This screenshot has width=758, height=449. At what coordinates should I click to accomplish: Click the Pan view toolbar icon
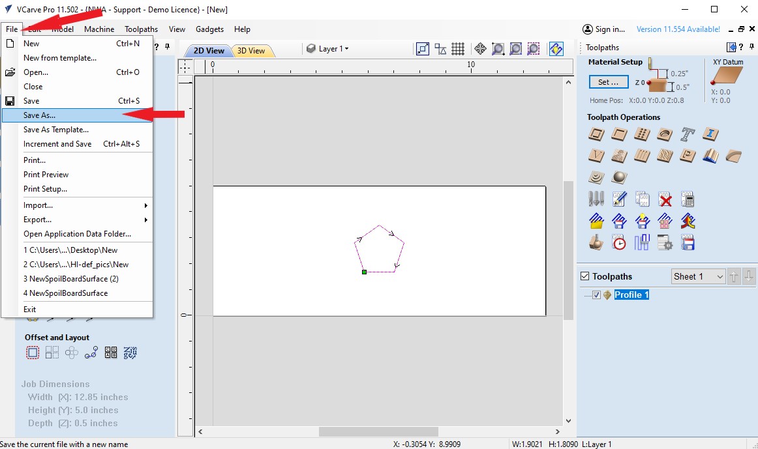click(480, 49)
